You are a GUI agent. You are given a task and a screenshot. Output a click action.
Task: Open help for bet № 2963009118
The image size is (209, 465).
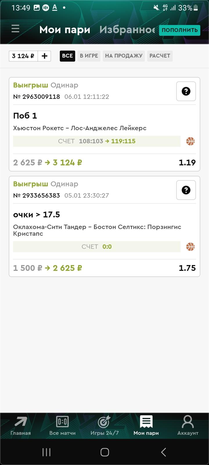(186, 91)
